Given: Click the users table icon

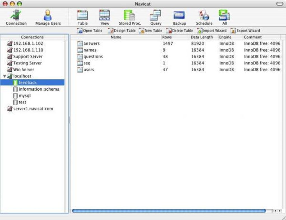Looking at the screenshot, I should [80, 70].
